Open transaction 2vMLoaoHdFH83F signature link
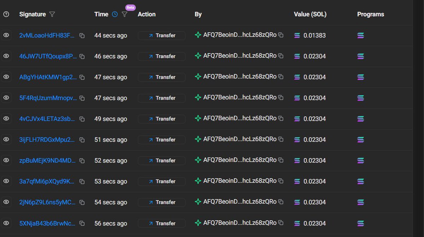The image size is (424, 237). (x=47, y=36)
